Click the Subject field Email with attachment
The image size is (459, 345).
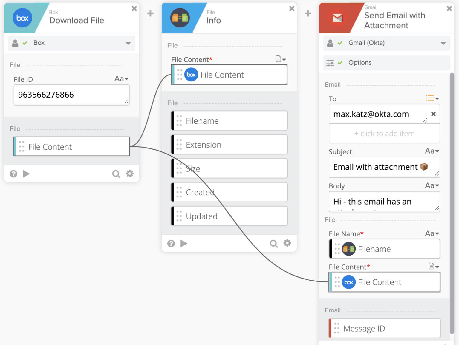pos(384,167)
